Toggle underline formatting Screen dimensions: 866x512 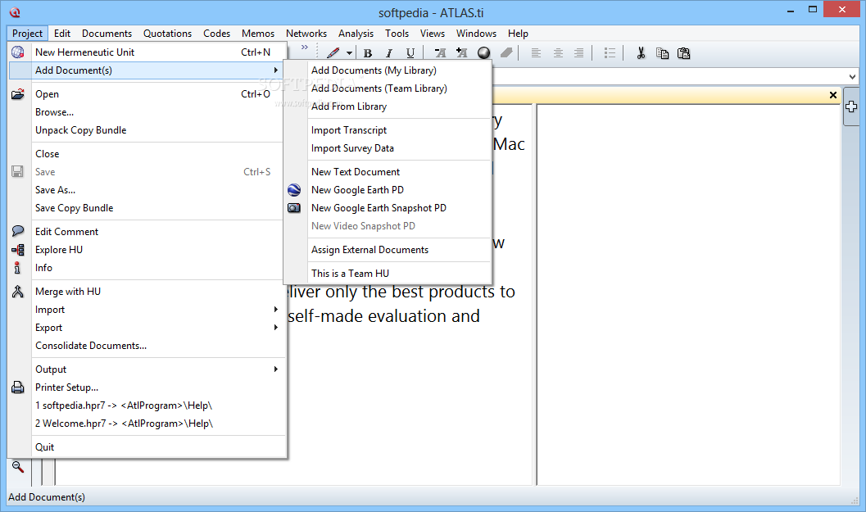pos(410,53)
